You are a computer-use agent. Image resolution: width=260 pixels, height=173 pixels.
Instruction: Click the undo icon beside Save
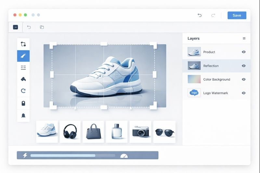coord(200,15)
